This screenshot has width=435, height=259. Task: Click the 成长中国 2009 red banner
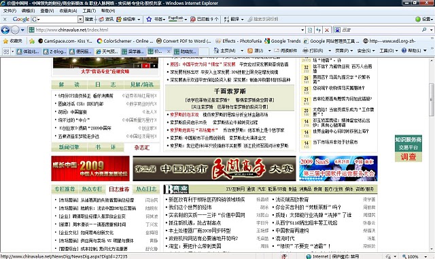pyautogui.click(x=90, y=169)
